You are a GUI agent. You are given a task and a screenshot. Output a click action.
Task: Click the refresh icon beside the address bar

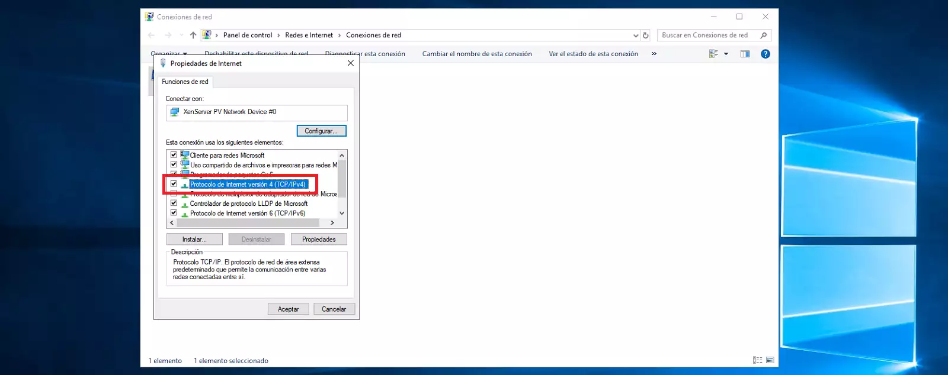click(646, 35)
